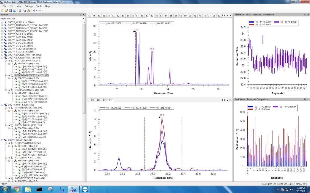
Task: Open the Settings menu
Action: (28, 6)
